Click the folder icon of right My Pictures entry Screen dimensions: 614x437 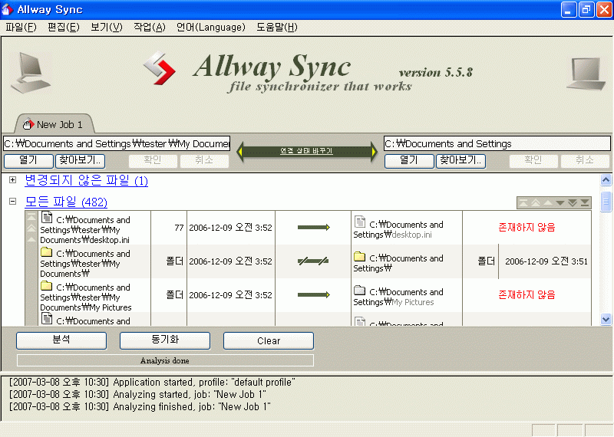pyautogui.click(x=359, y=291)
